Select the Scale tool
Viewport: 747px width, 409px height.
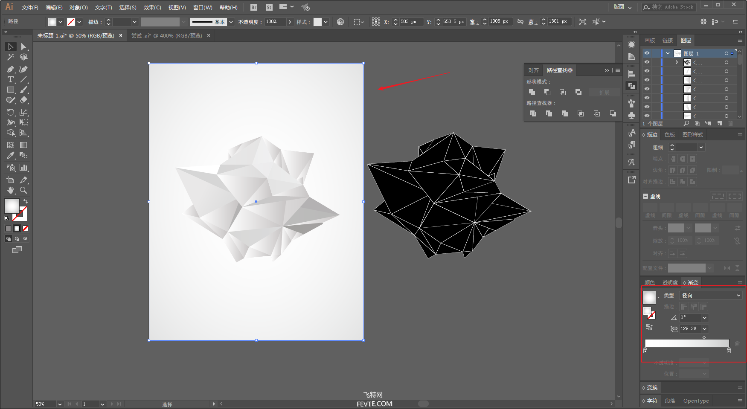pyautogui.click(x=24, y=112)
